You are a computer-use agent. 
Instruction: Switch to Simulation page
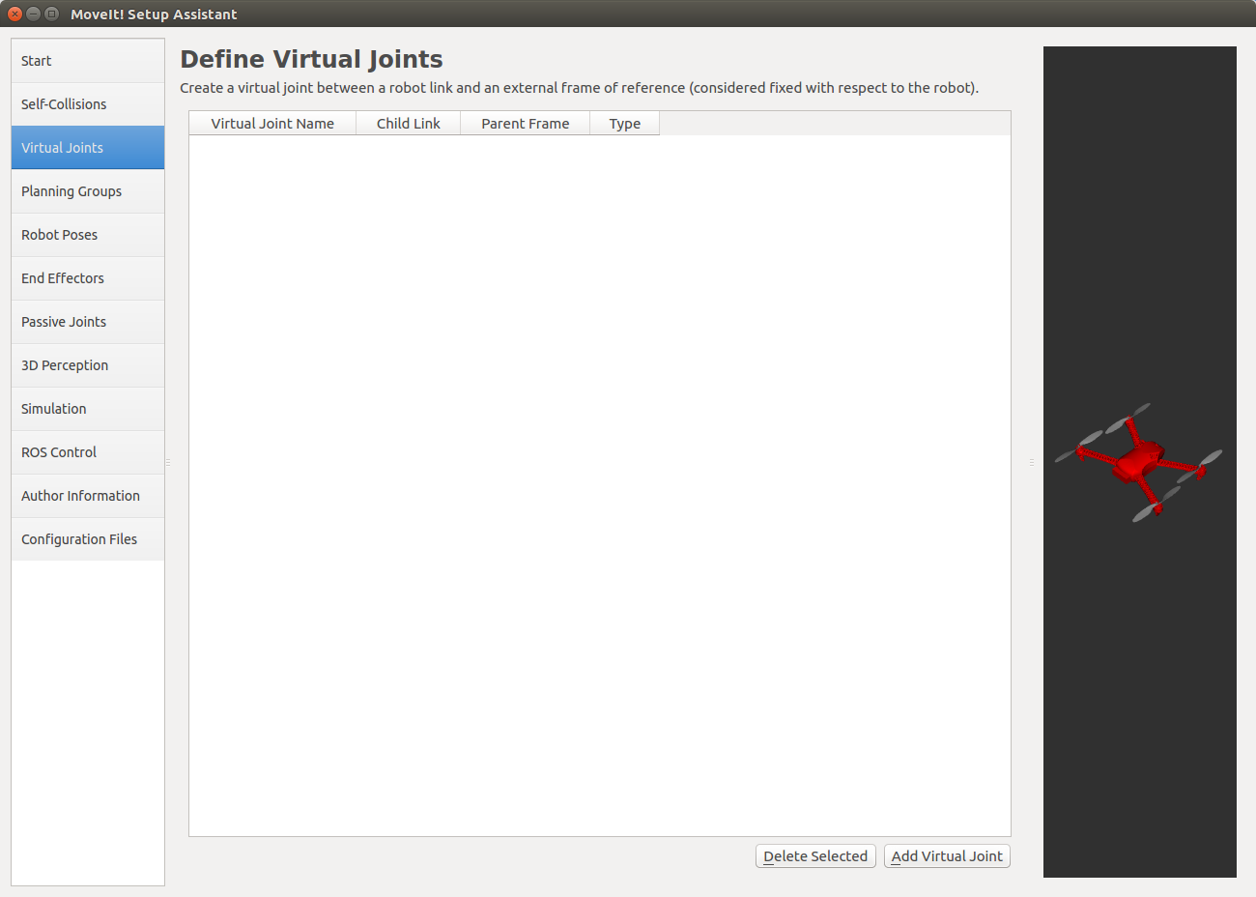click(x=88, y=409)
